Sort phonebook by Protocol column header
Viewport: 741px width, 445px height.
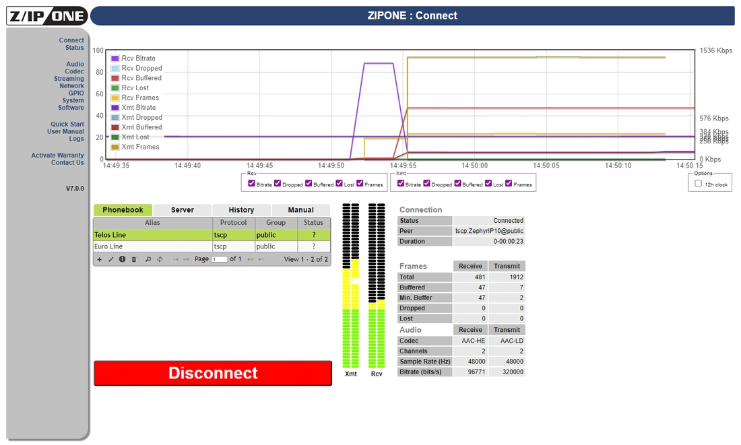[x=234, y=222]
